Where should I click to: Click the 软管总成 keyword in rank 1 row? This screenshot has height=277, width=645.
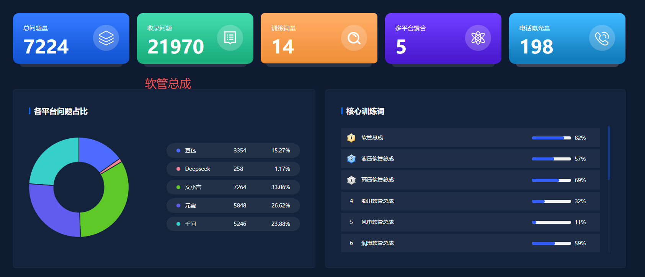372,138
